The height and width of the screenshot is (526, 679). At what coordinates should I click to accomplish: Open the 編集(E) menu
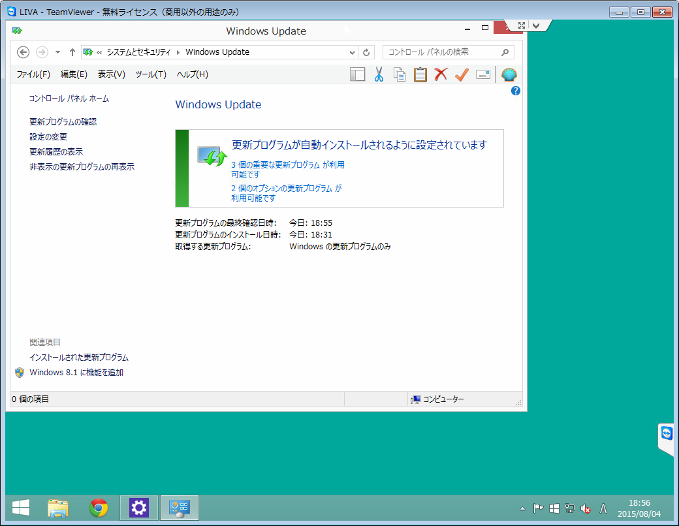[74, 74]
